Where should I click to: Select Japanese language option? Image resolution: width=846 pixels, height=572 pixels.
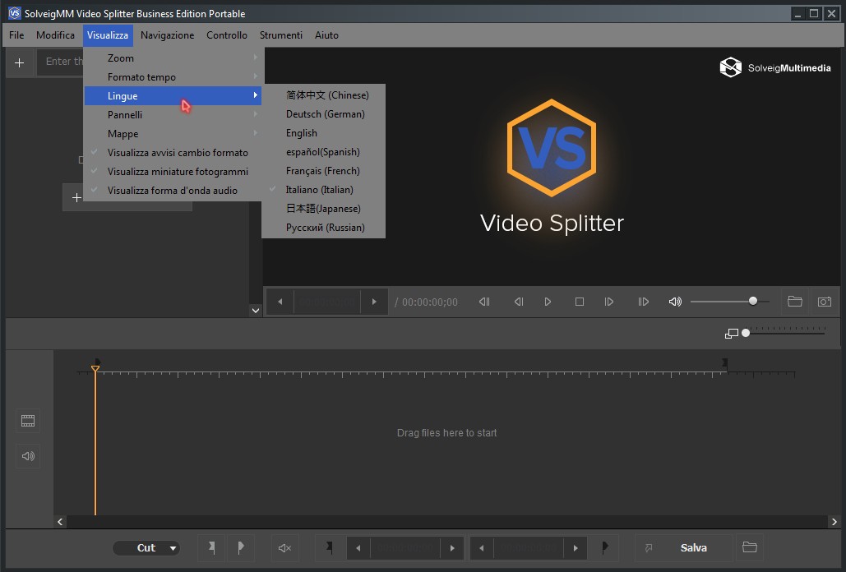pos(324,208)
